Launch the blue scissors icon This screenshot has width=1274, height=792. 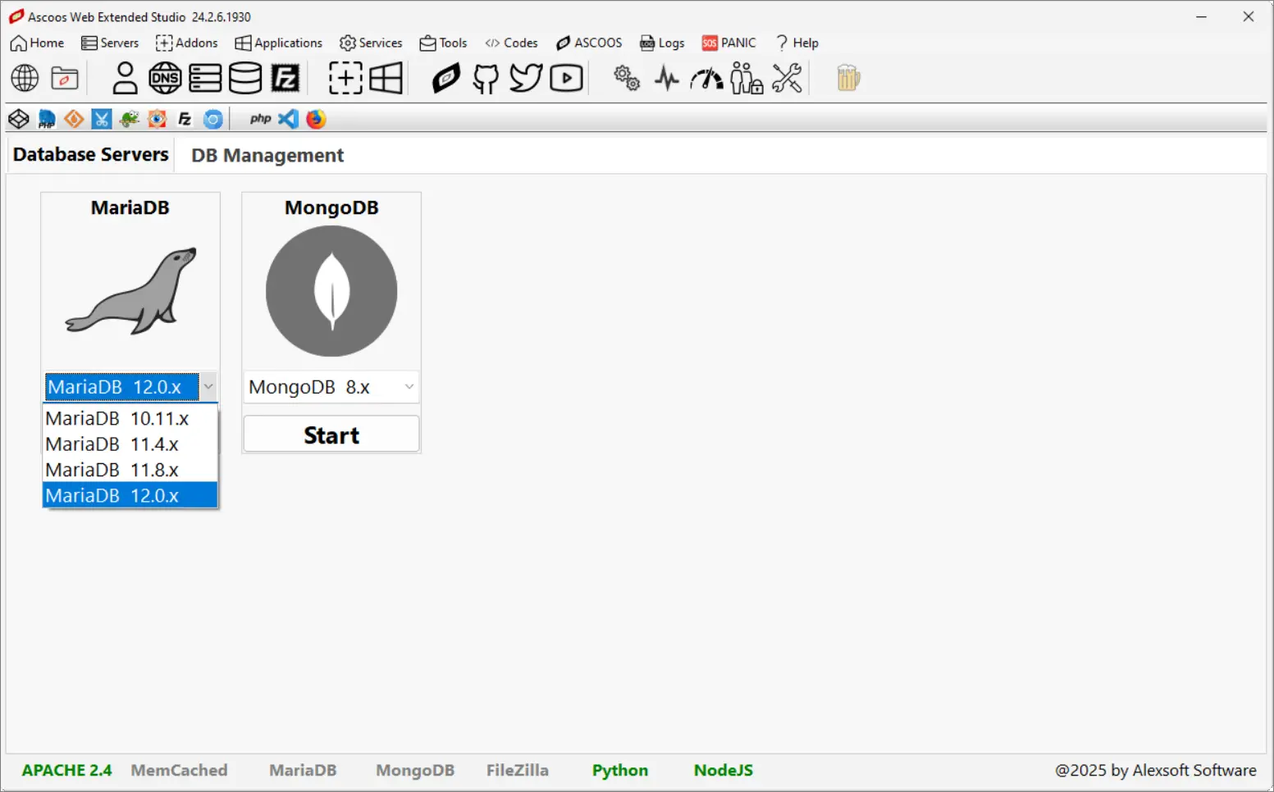(102, 120)
